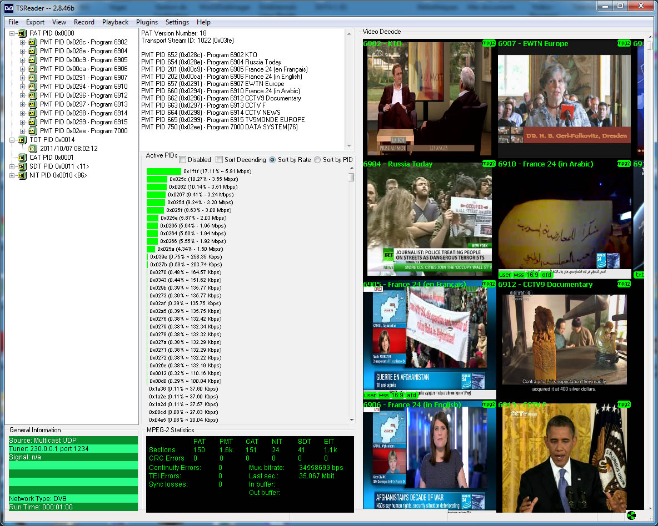Click the CAT PID 0x0001 icon
This screenshot has height=526, width=658.
coord(22,158)
